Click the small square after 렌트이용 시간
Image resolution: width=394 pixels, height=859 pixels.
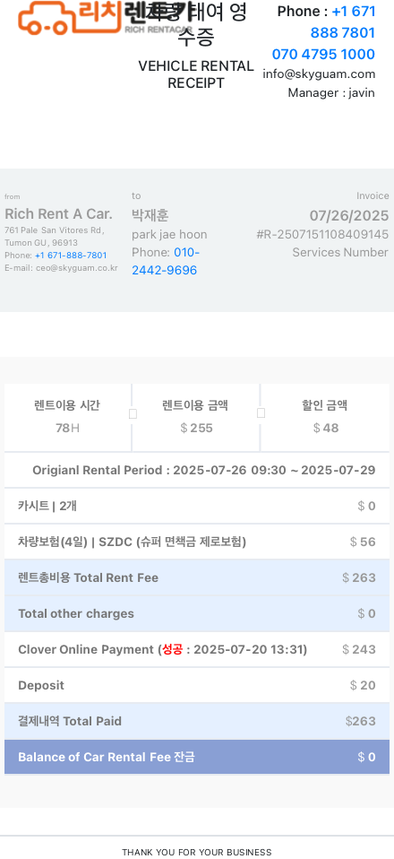[133, 414]
